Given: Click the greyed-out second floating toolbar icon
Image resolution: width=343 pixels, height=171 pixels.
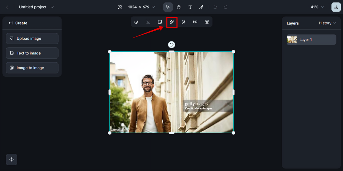Looking at the screenshot, I should pos(148,22).
